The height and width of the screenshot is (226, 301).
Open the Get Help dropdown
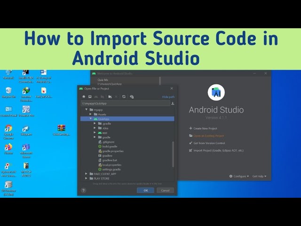pos(259,176)
